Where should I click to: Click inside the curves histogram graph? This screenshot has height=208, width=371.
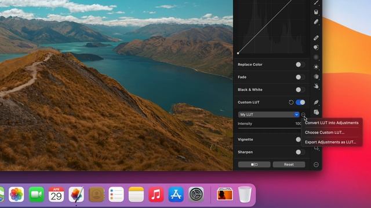271,27
